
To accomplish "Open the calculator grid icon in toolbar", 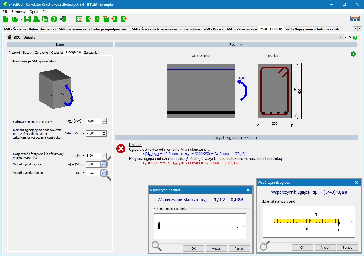I will 79,19.
